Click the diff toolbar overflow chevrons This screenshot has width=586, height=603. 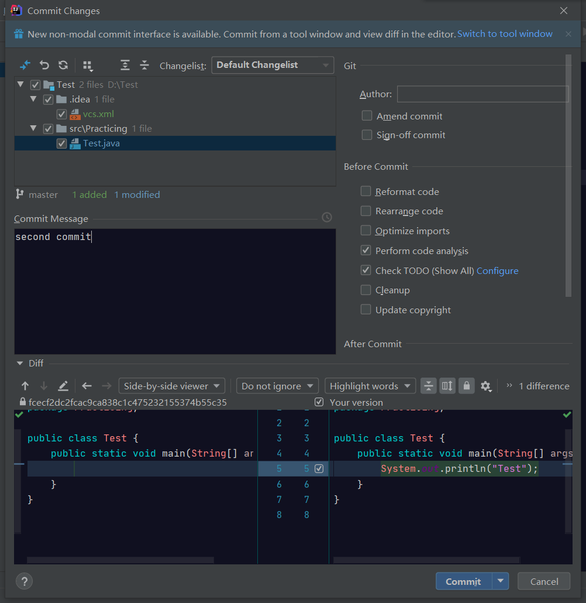[509, 385]
